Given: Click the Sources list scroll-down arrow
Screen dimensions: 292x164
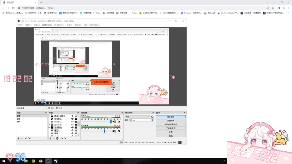Looking at the screenshot, I should (x=78, y=135).
